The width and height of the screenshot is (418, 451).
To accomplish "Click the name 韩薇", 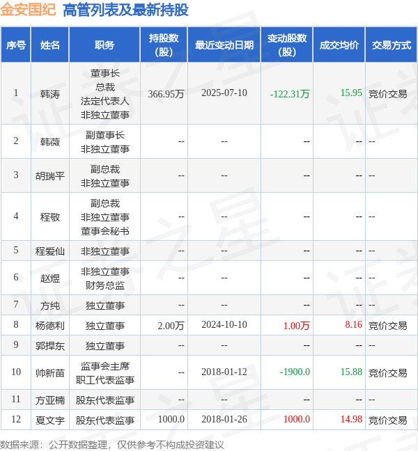I will click(x=49, y=142).
